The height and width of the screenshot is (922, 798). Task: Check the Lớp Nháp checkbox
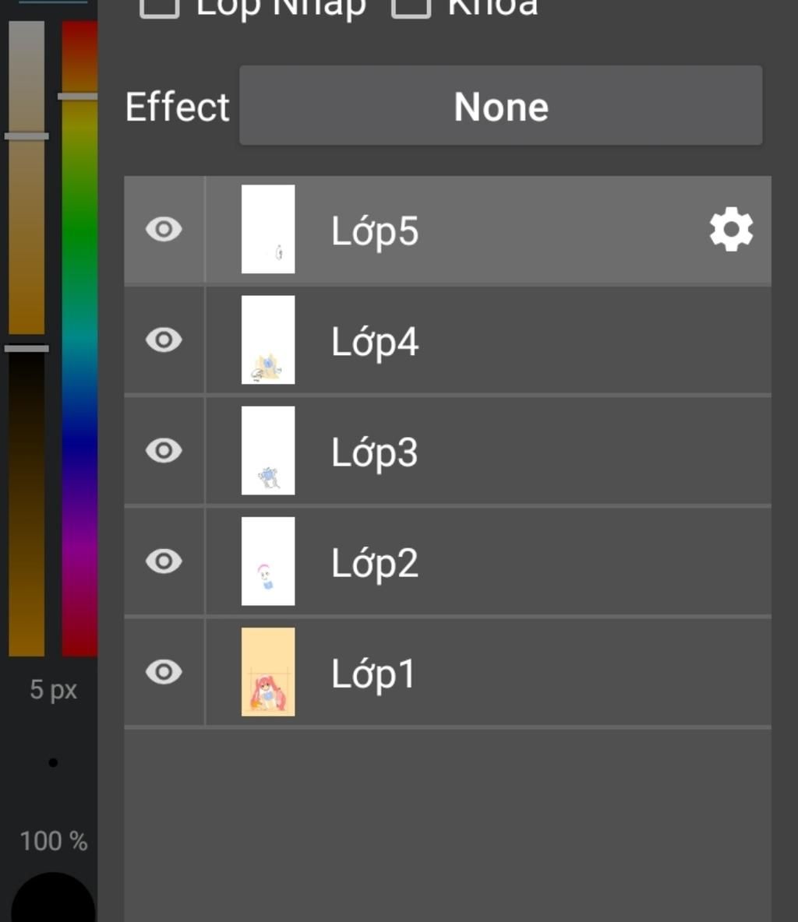tap(160, 7)
